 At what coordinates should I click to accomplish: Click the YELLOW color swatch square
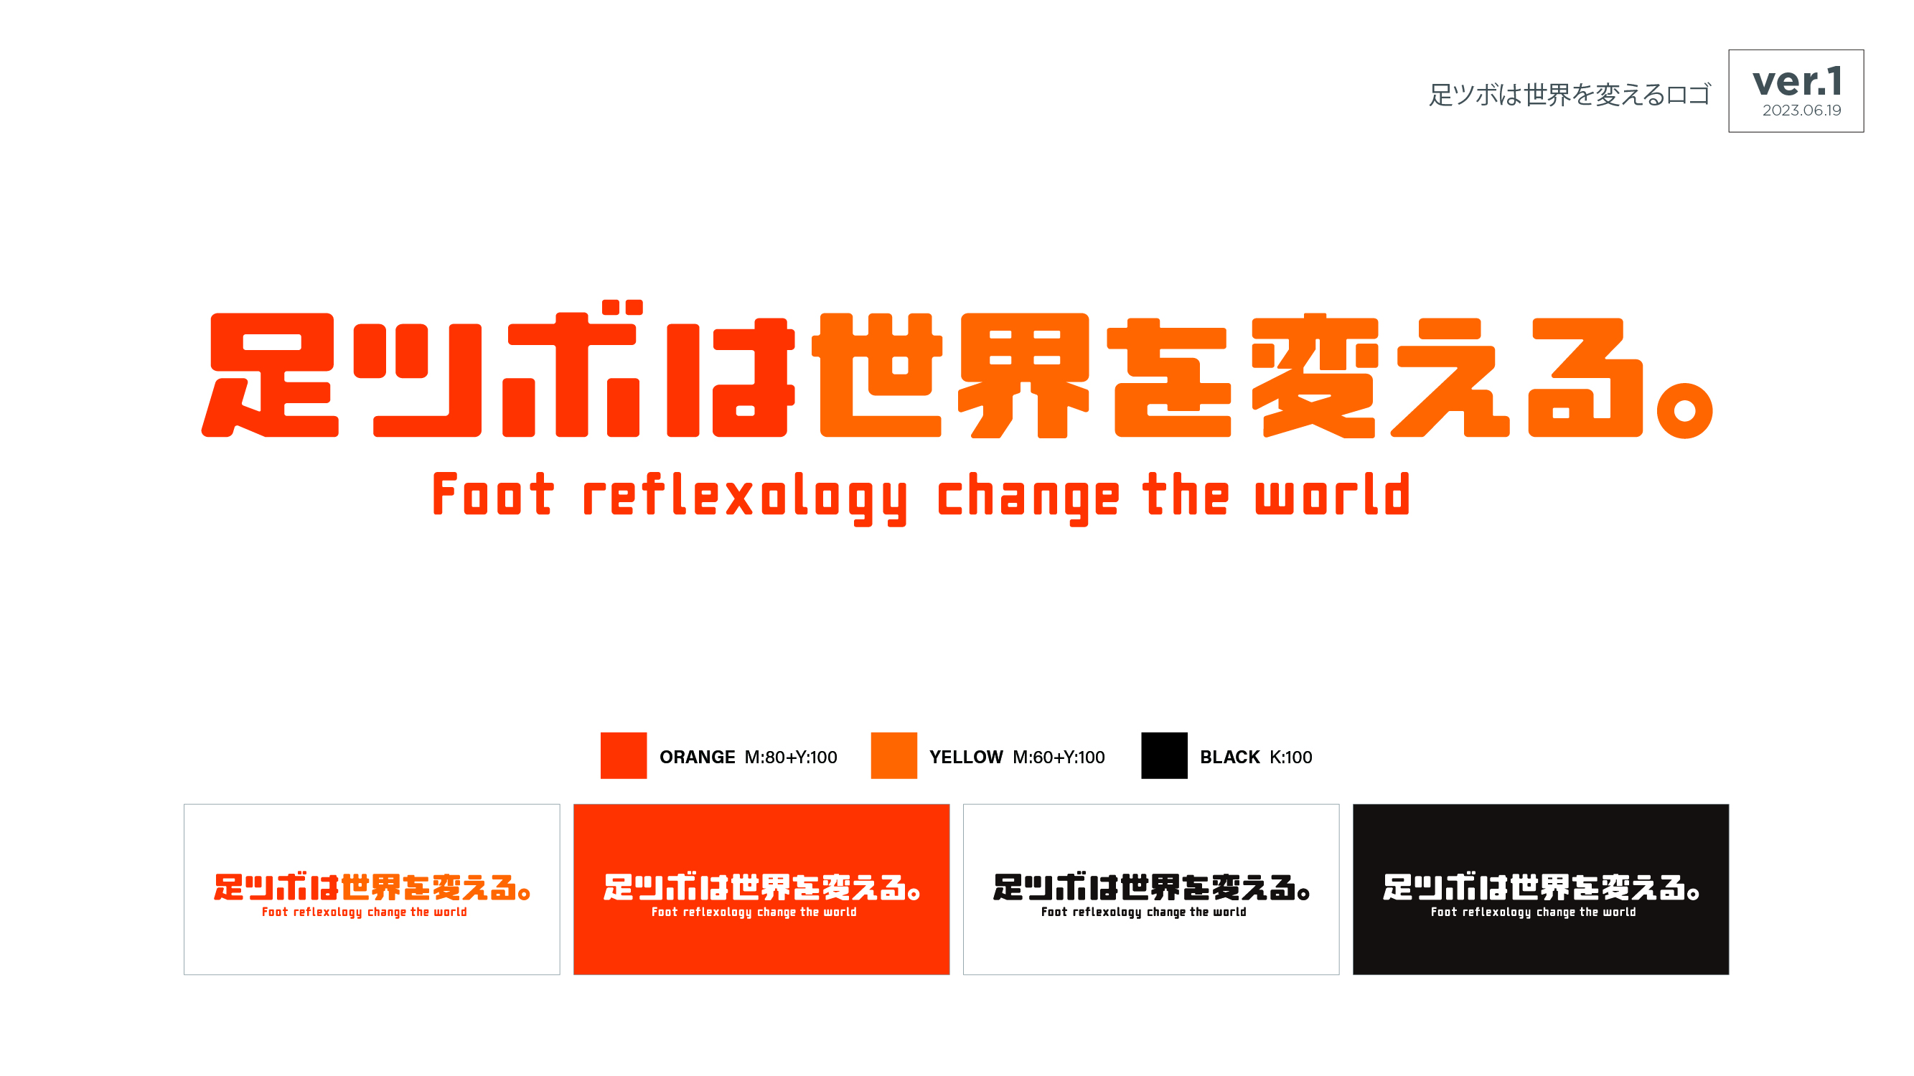(893, 755)
